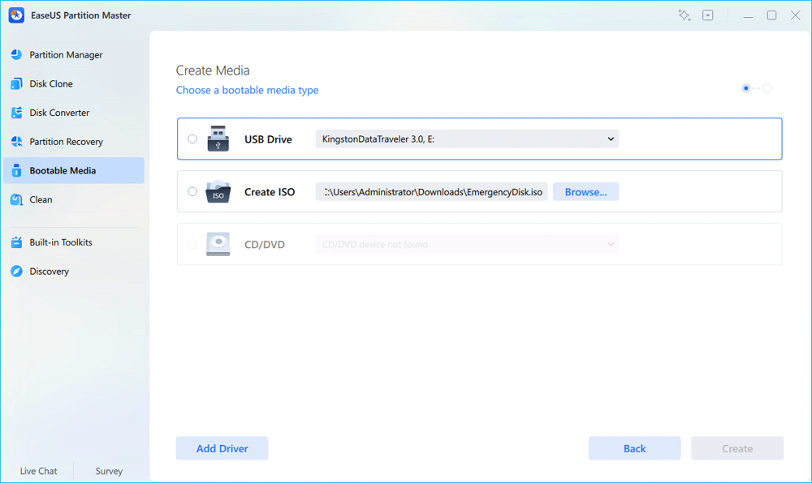
Task: Click the USB drive device icon
Action: [x=218, y=139]
